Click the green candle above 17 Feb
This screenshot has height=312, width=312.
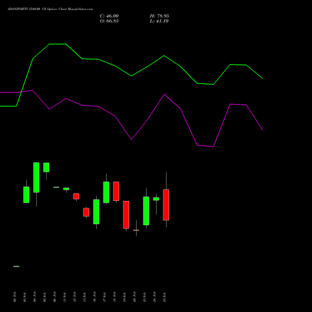(106, 192)
